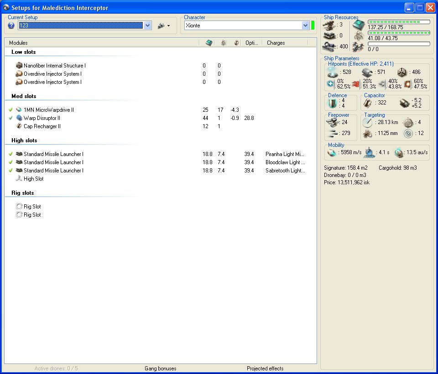Click the Defence shield icon

[x=333, y=103]
